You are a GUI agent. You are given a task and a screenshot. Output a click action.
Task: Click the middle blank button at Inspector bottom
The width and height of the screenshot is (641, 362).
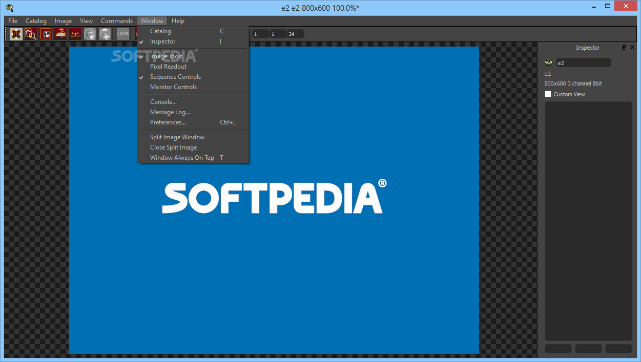[588, 349]
